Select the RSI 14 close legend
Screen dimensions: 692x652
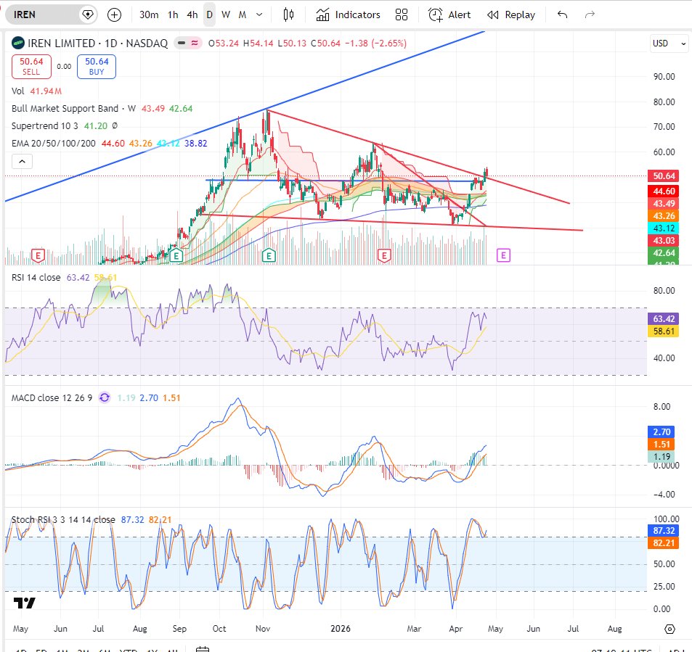64,277
